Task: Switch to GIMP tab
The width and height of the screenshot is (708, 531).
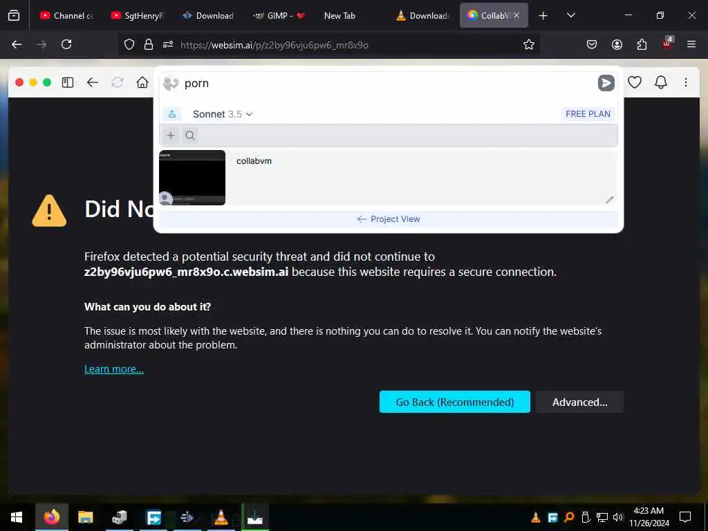Action: click(280, 15)
